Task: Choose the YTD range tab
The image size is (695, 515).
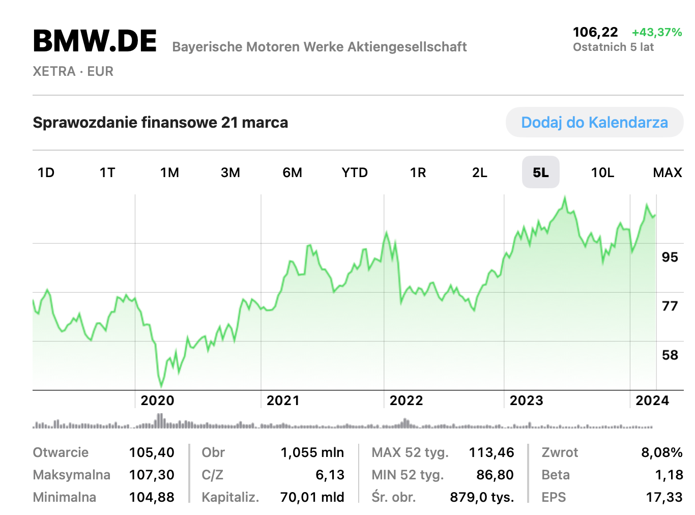Action: tap(355, 173)
